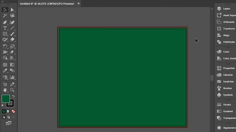This screenshot has width=236, height=132.
Task: Enable Draw Normal mode
Action: pyautogui.click(x=4, y=117)
